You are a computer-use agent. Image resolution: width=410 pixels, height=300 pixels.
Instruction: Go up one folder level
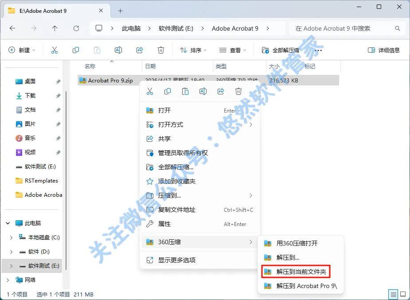coord(55,28)
